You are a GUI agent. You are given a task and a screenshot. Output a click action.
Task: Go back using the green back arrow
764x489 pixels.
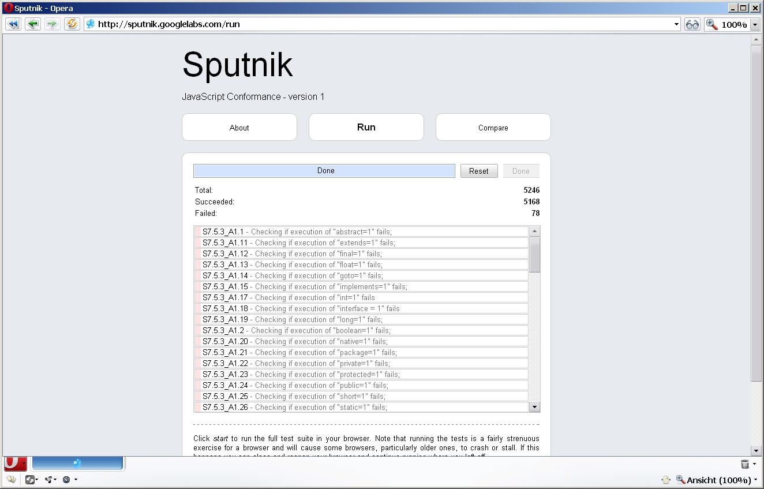[x=33, y=24]
